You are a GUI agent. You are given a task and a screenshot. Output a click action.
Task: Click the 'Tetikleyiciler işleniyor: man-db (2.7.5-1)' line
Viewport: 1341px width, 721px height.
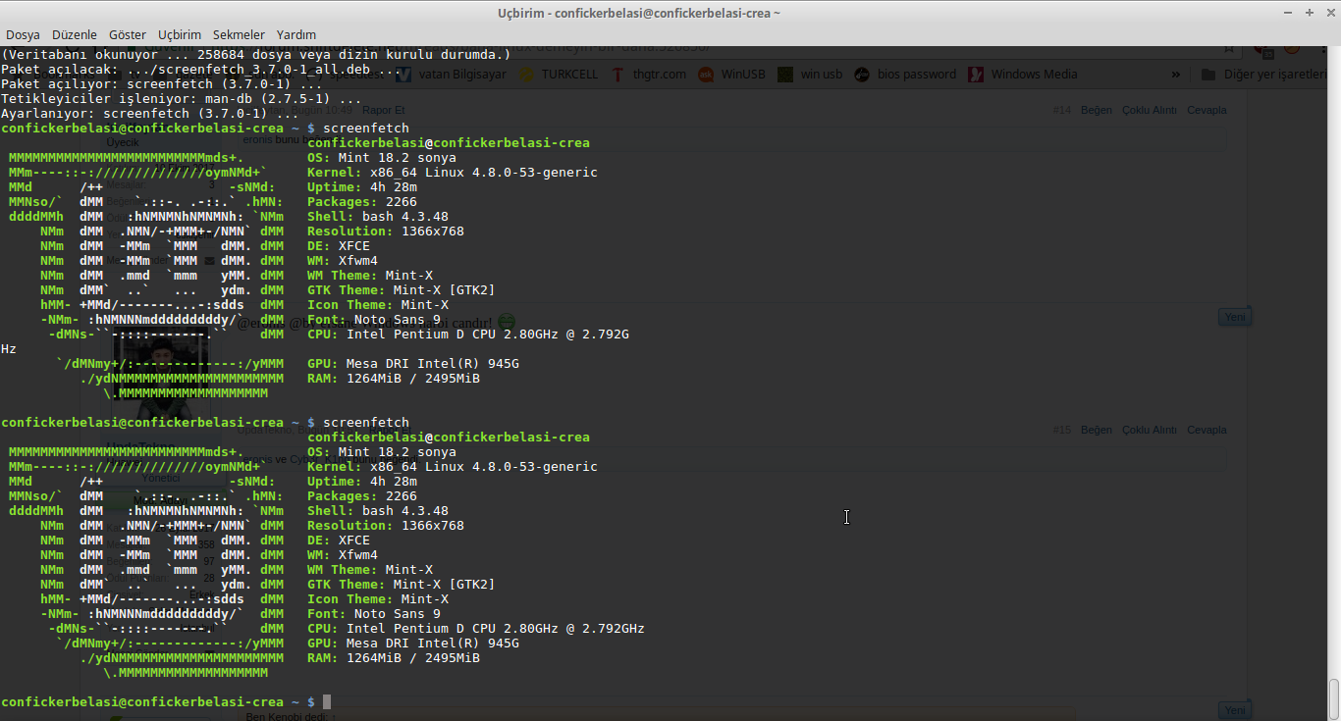point(182,98)
